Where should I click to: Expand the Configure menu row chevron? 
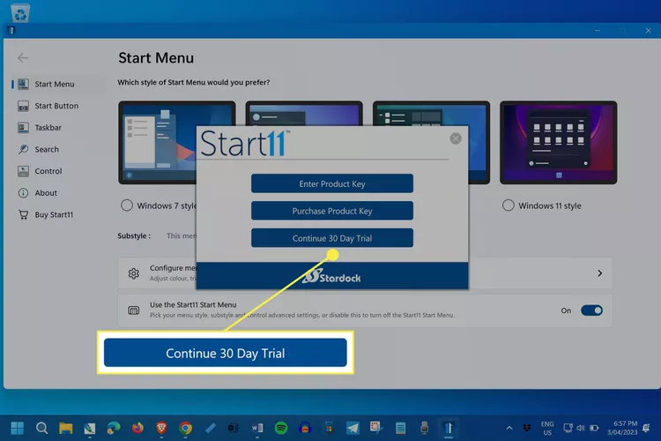tap(599, 273)
